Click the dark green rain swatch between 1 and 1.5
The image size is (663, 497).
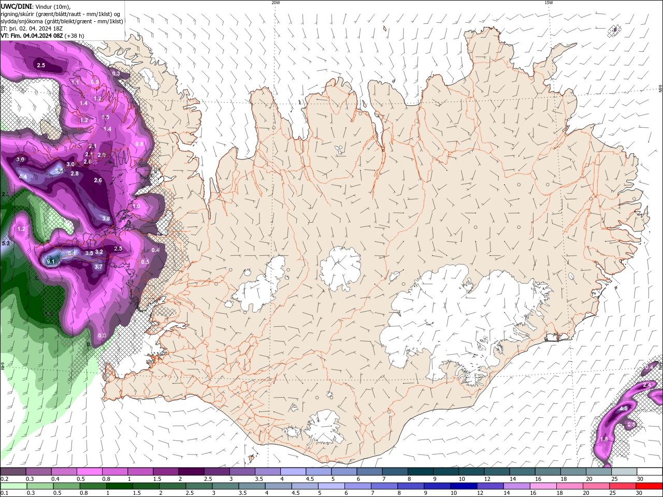(x=120, y=486)
